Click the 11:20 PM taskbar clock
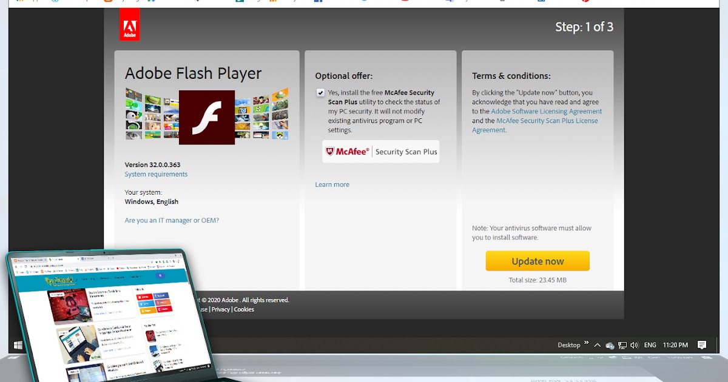The image size is (728, 382). [675, 345]
